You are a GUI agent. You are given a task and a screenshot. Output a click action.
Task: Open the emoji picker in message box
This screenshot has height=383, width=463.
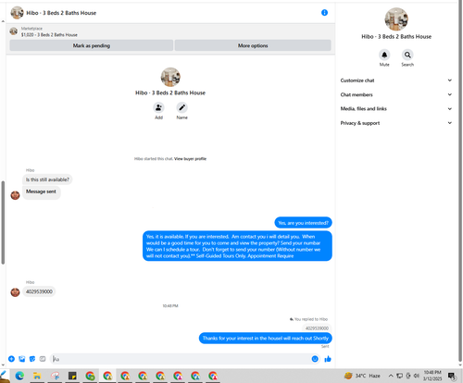(x=315, y=359)
